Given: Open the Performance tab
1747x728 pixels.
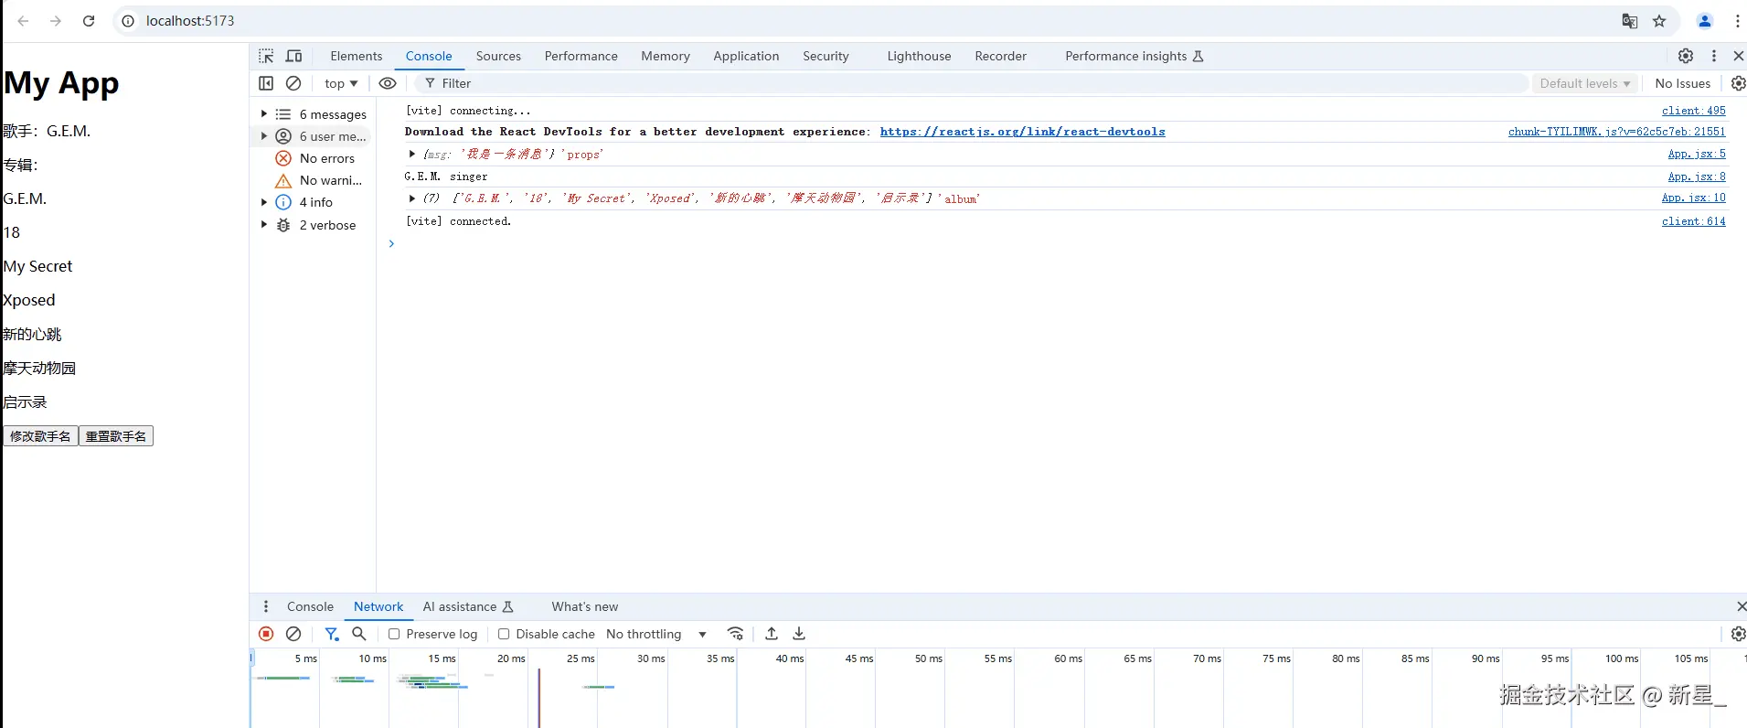Looking at the screenshot, I should [581, 56].
